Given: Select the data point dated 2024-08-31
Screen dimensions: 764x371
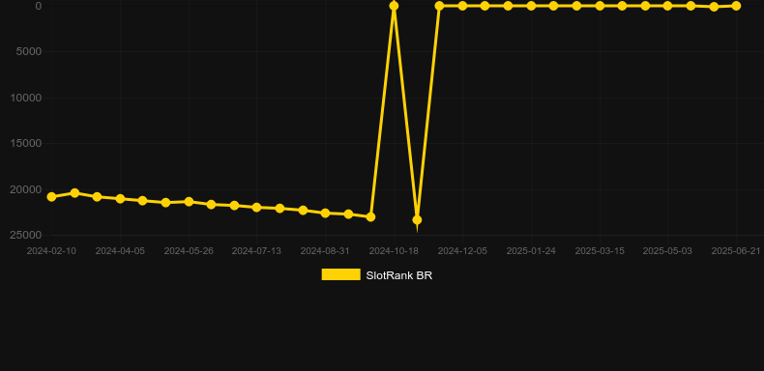Looking at the screenshot, I should pos(326,214).
